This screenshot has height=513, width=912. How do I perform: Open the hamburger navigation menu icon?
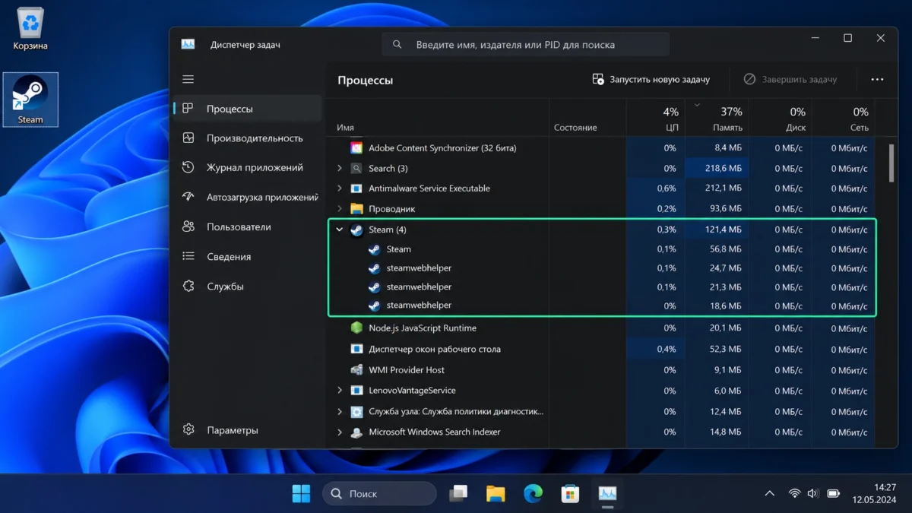pos(188,79)
